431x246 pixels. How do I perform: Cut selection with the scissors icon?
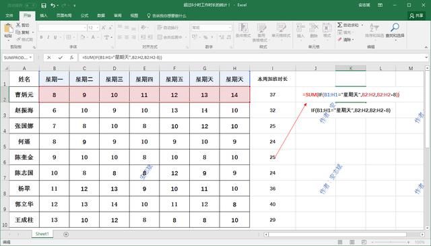(x=18, y=25)
